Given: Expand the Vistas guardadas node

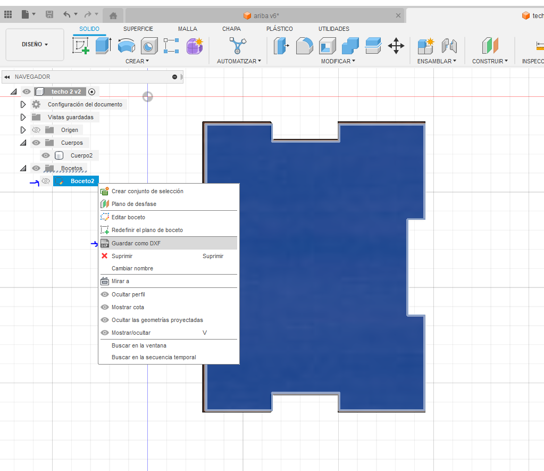Looking at the screenshot, I should 23,117.
